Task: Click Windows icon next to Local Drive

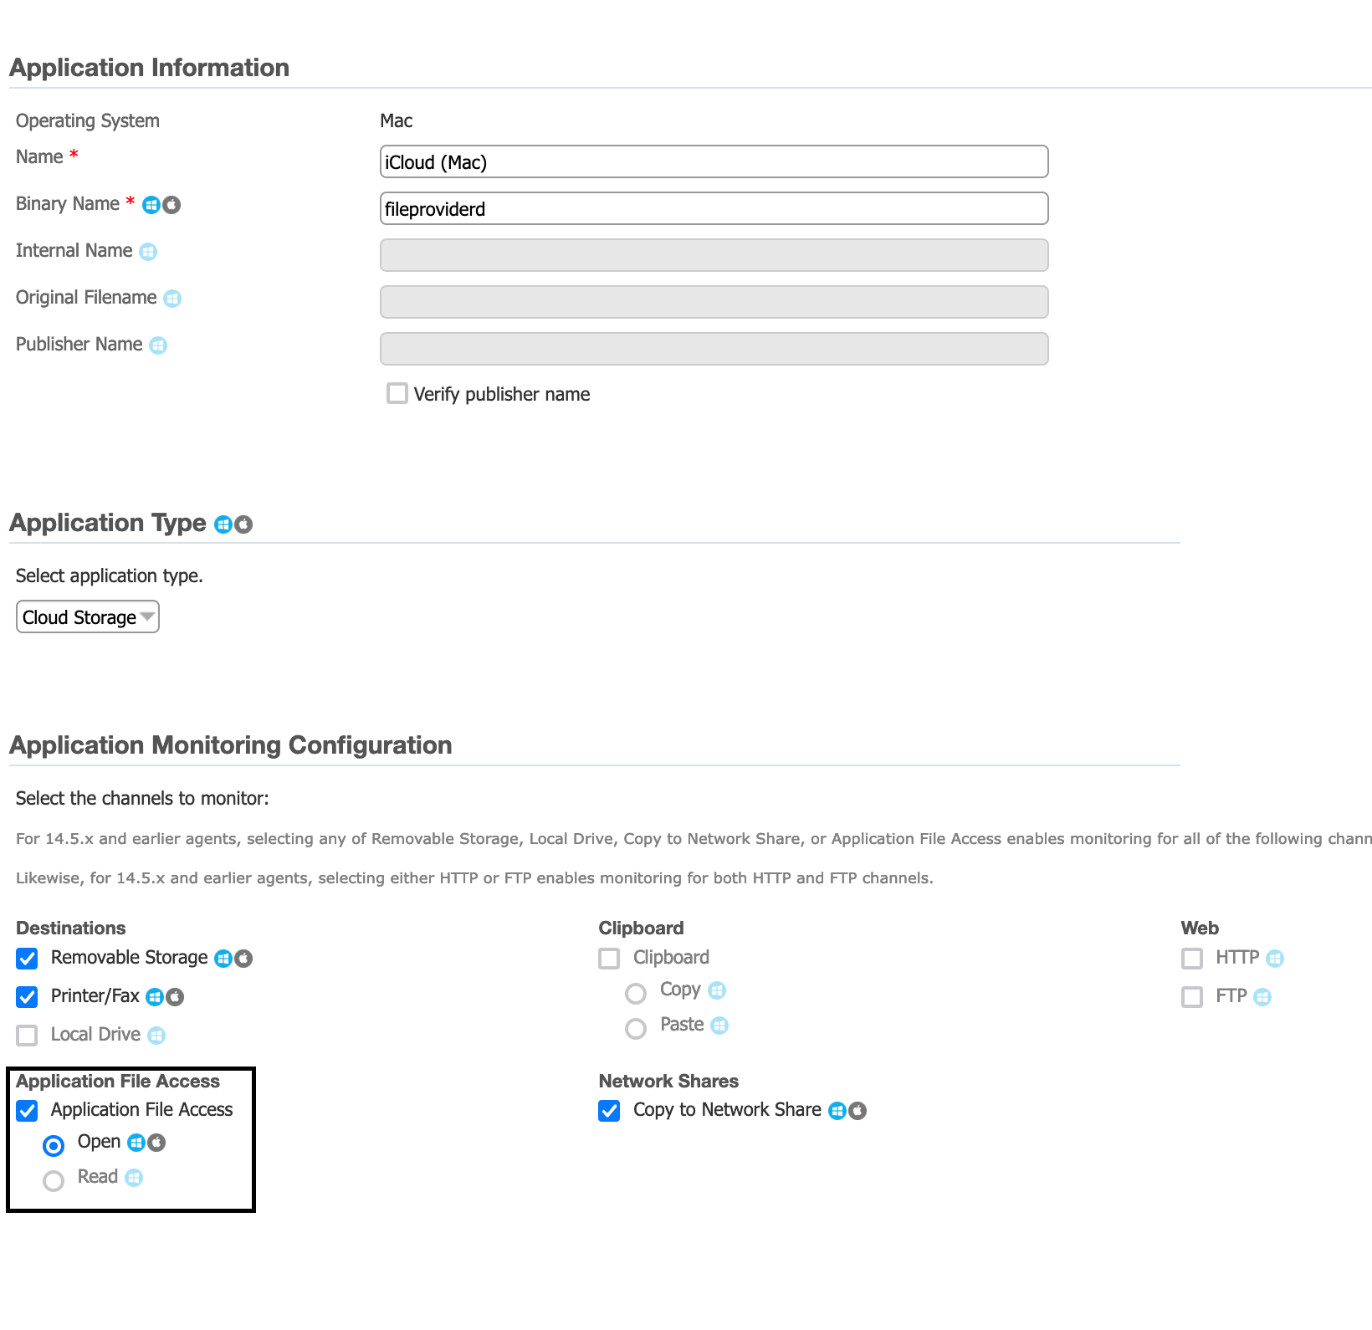Action: pyautogui.click(x=156, y=1036)
